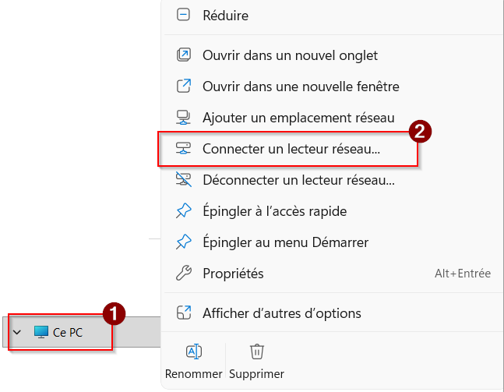Viewport: 504px width, 392px height.
Task: Click the add network location icon
Action: (x=184, y=117)
